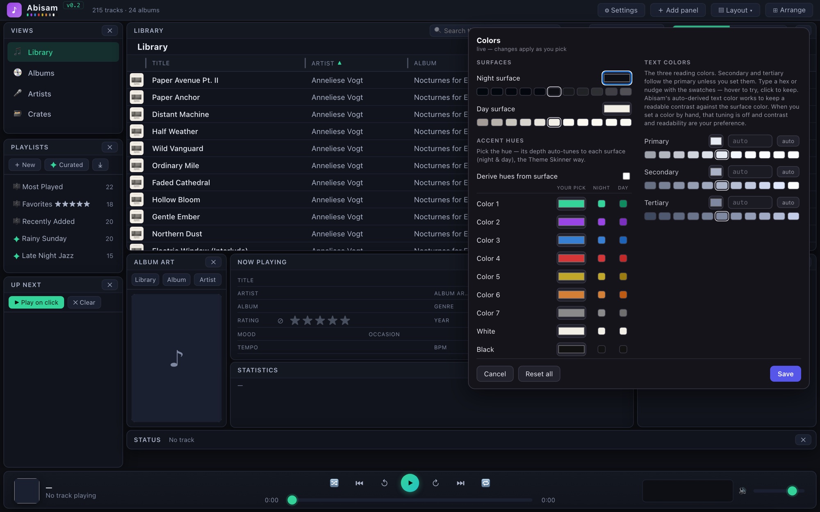The width and height of the screenshot is (820, 512).
Task: Open the Albums view
Action: click(x=63, y=73)
